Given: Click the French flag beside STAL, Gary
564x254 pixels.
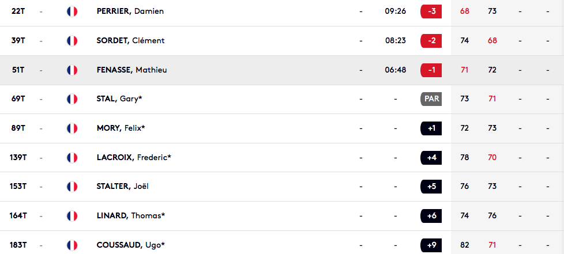Looking at the screenshot, I should [x=72, y=99].
